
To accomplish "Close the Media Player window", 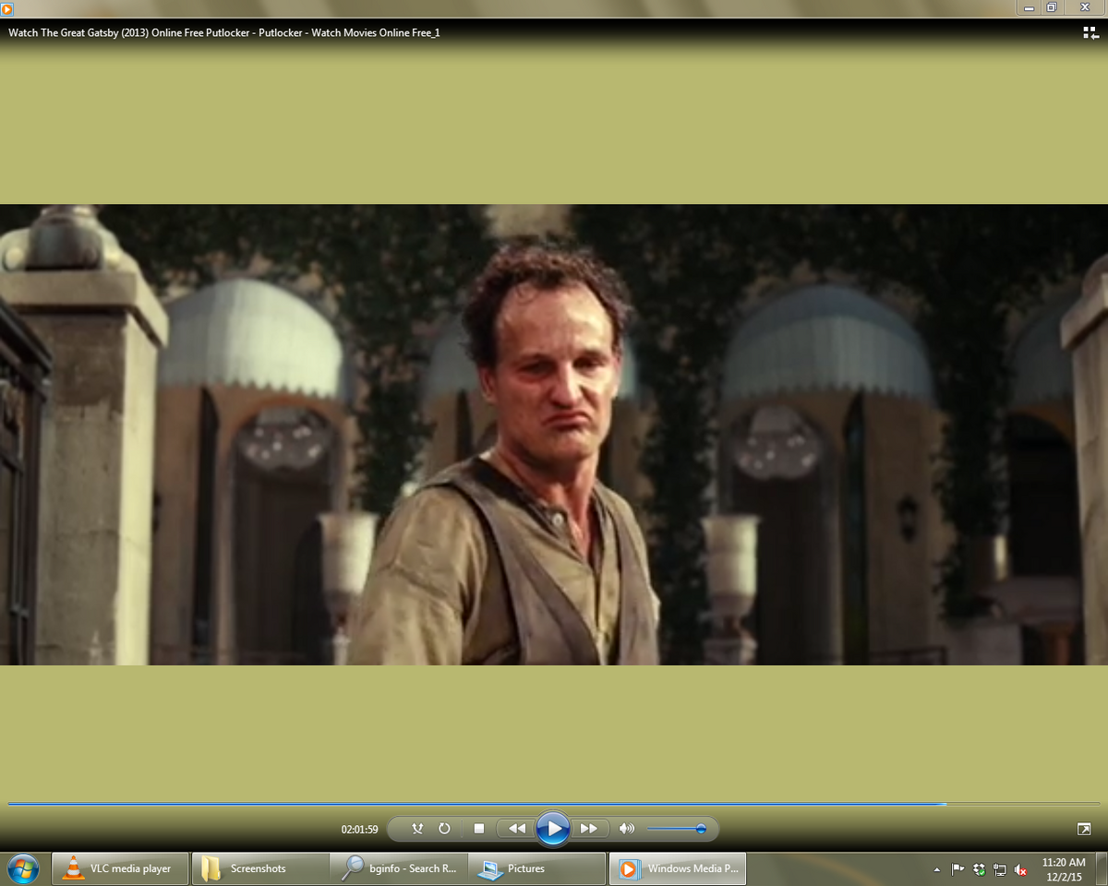I will coord(1085,7).
